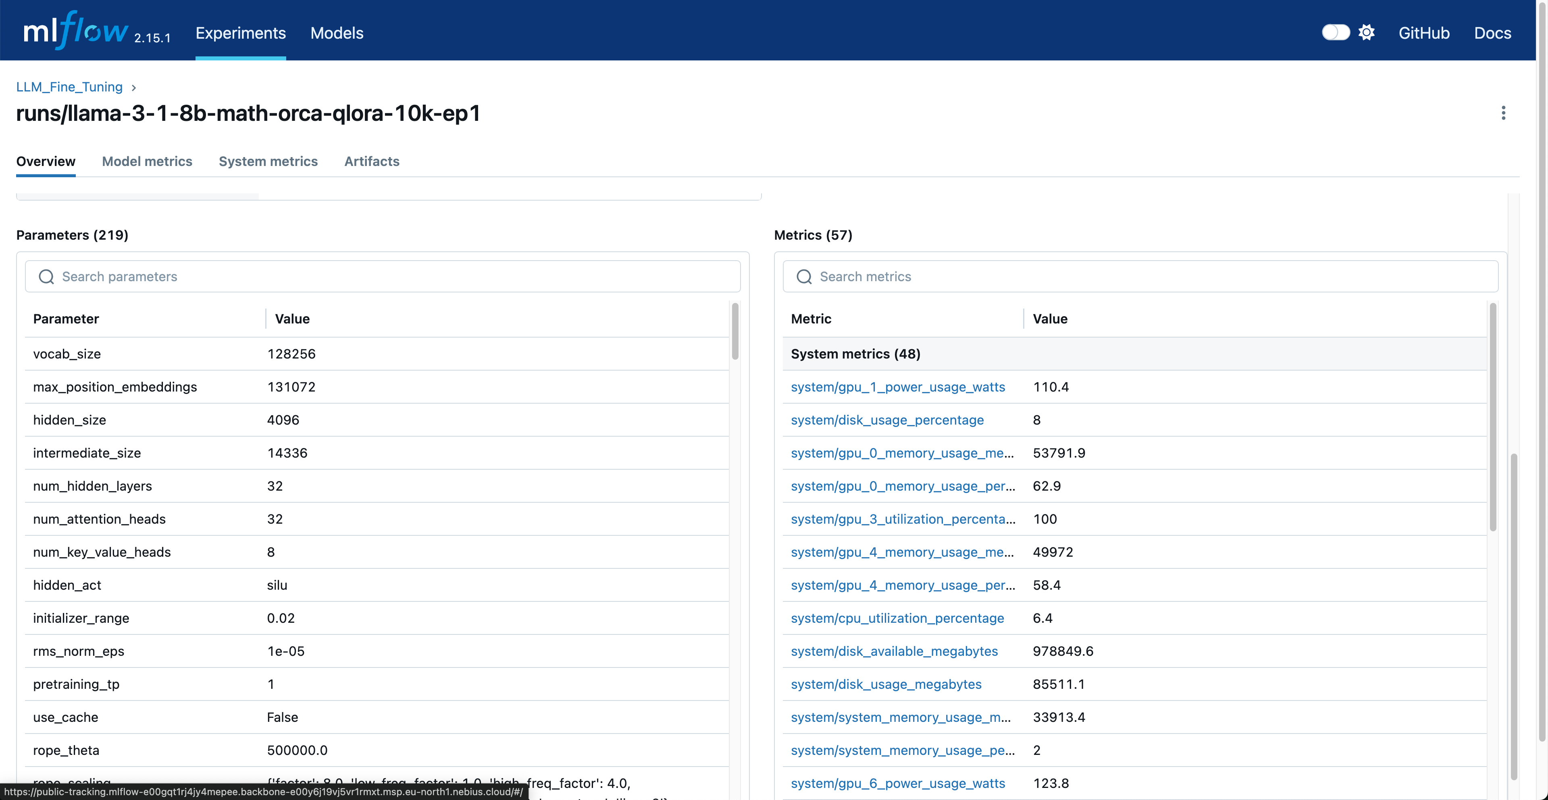Click the System metrics (48) group header
This screenshot has height=800, width=1548.
coord(1134,354)
